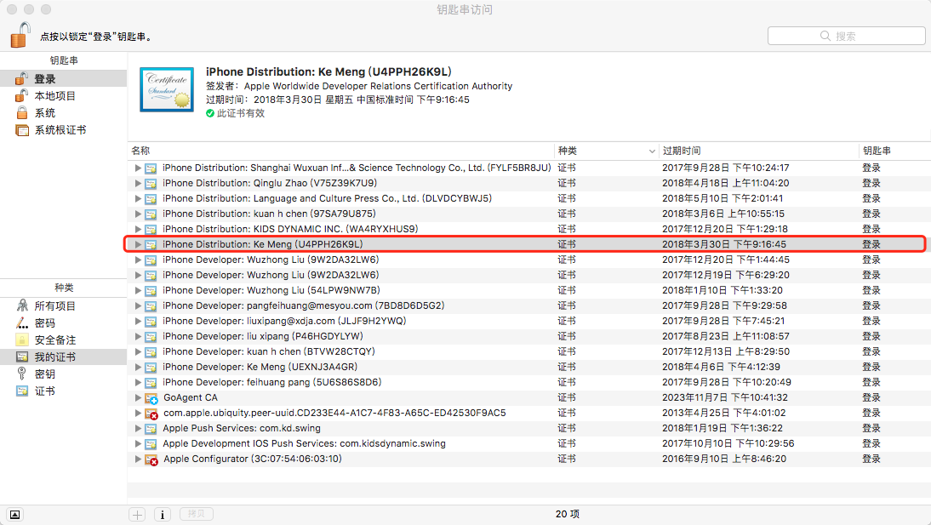Show the 我的证书 category

coord(64,357)
